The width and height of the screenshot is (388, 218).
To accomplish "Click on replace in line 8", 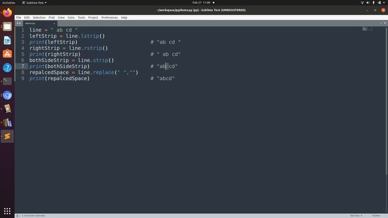I will click(104, 73).
